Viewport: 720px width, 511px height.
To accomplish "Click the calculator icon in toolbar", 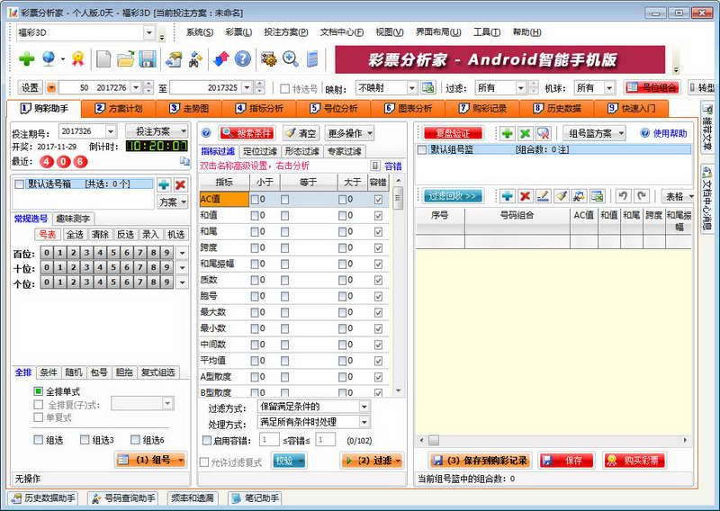I will click(x=312, y=59).
